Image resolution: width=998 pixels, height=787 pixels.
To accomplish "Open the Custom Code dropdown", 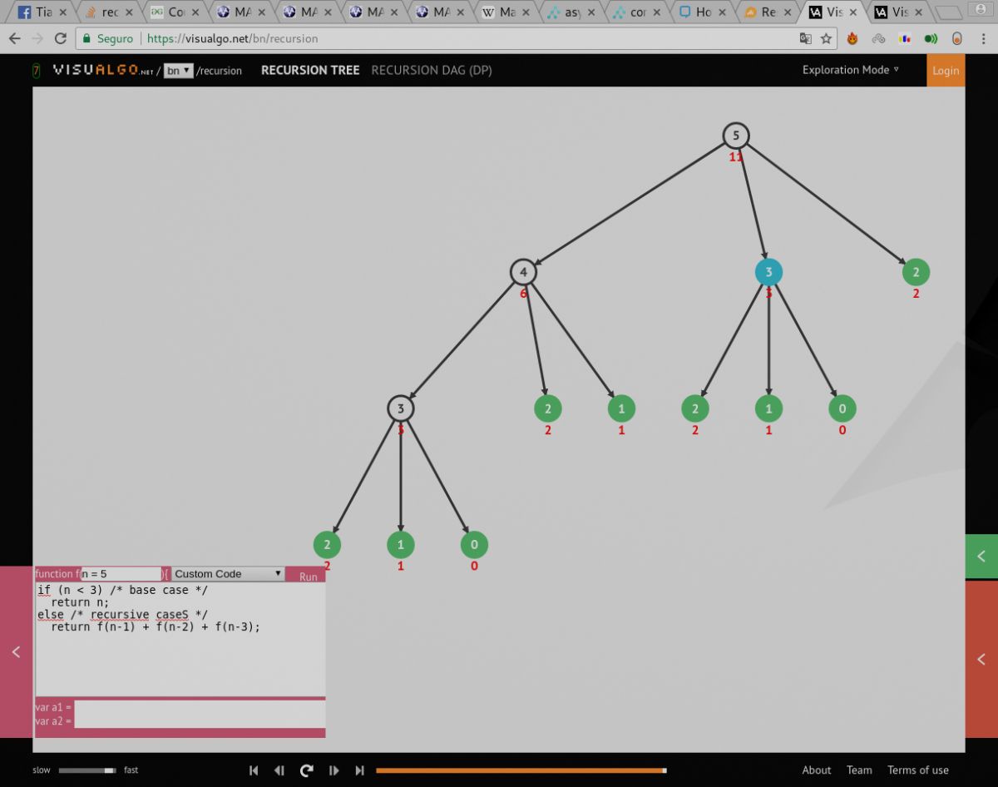I will pos(228,574).
